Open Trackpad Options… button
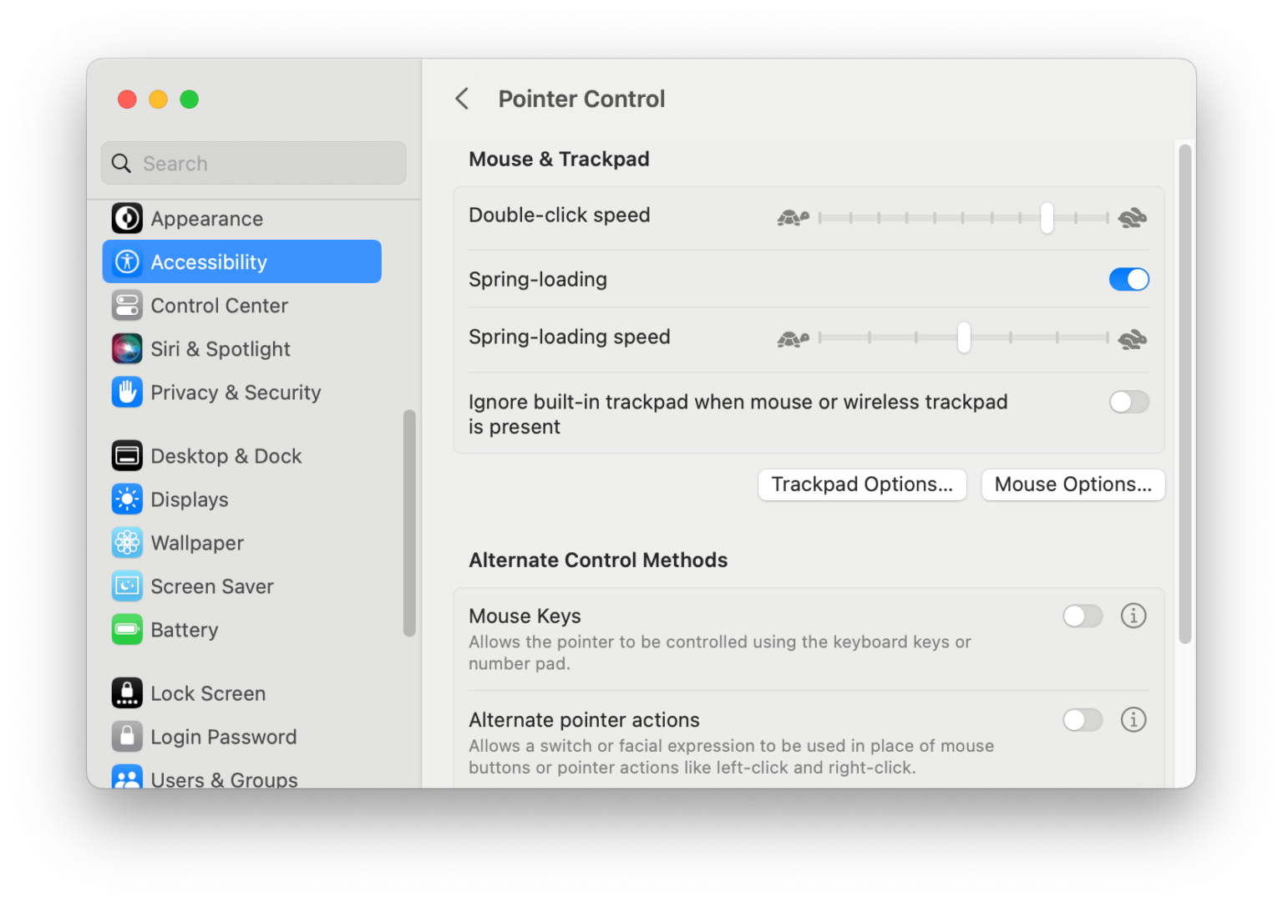1283x903 pixels. tap(862, 484)
